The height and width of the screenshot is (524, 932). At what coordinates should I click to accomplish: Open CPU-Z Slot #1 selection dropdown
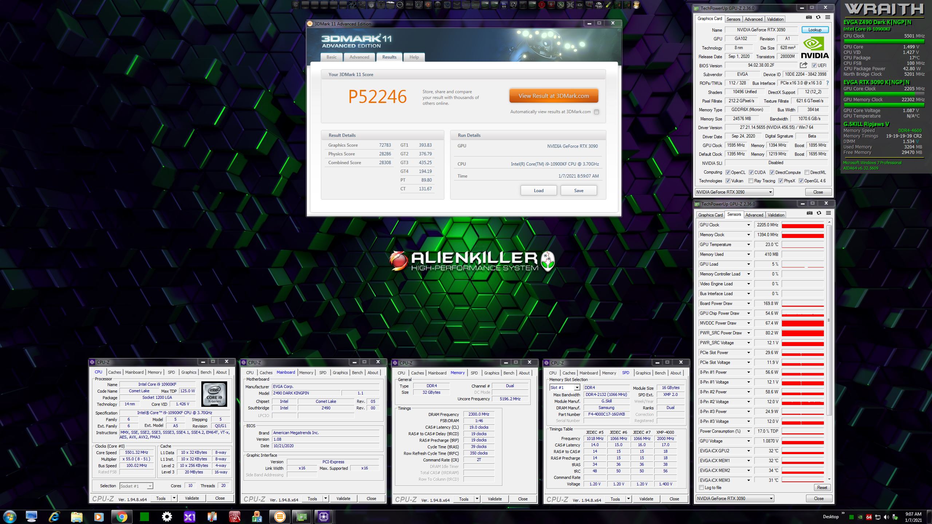tap(577, 388)
